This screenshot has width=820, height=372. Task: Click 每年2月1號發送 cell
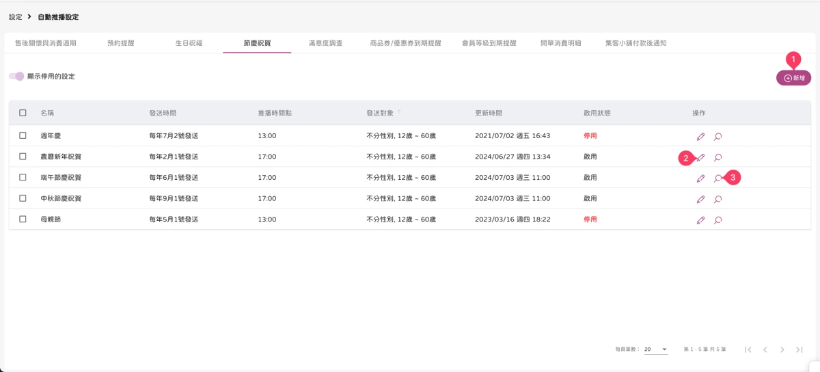click(x=174, y=157)
